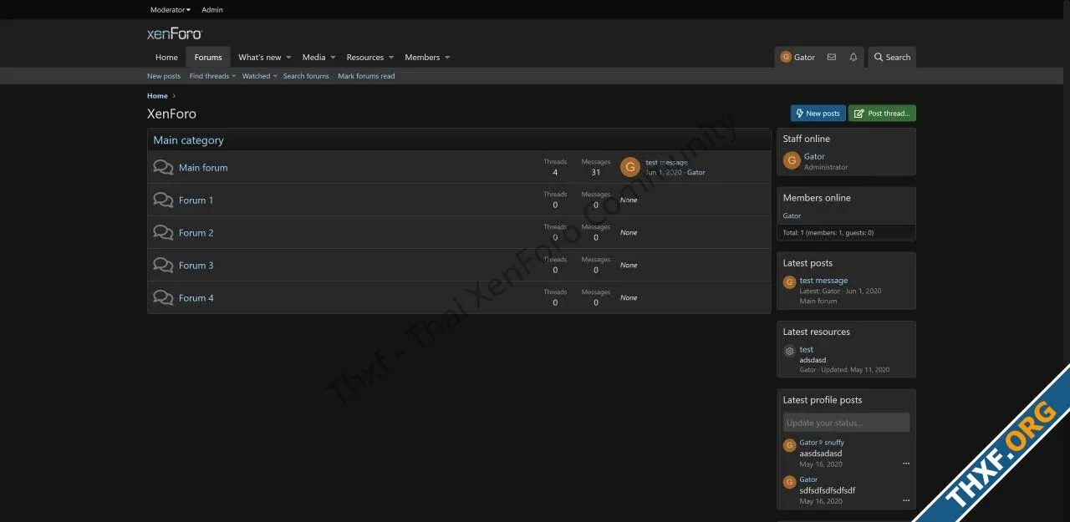Click New posts in the sub-navigation
This screenshot has height=522, width=1070.
[164, 76]
